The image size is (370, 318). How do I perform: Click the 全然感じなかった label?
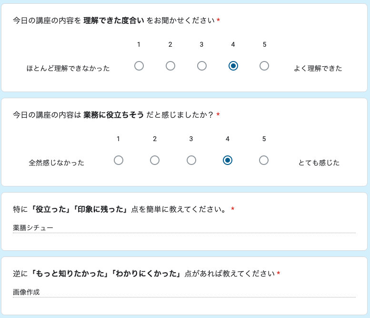click(57, 163)
